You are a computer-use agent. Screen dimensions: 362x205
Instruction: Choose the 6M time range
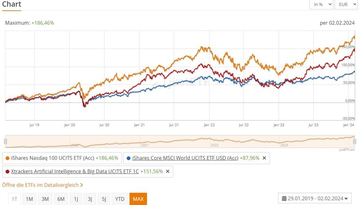click(60, 199)
